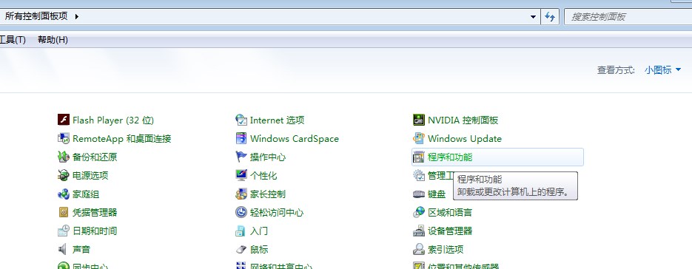Click the 区域和语言 globe icon
The image size is (692, 269).
click(418, 212)
